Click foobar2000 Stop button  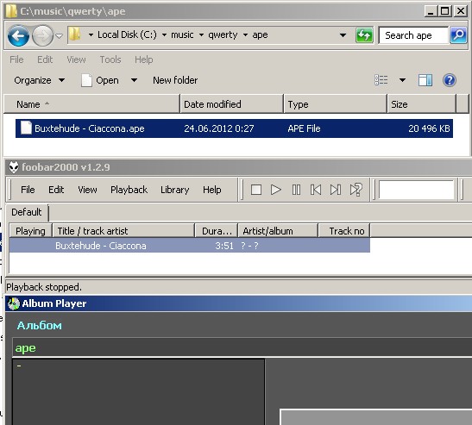click(x=256, y=190)
